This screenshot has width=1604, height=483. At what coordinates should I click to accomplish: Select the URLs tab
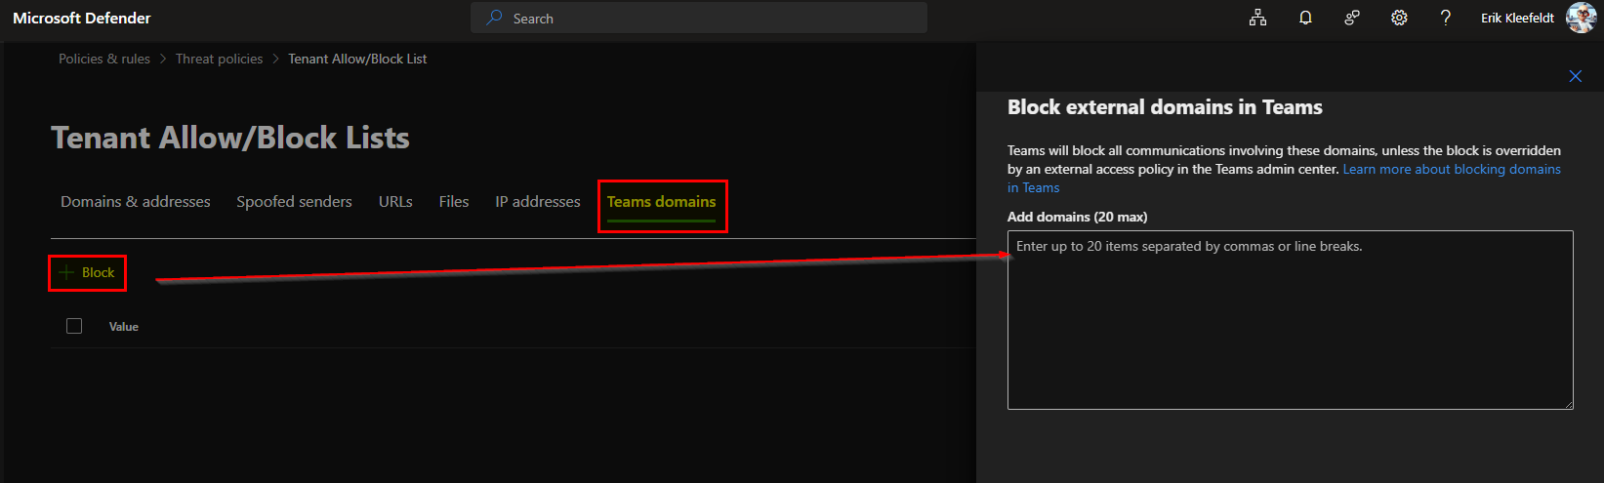click(395, 202)
